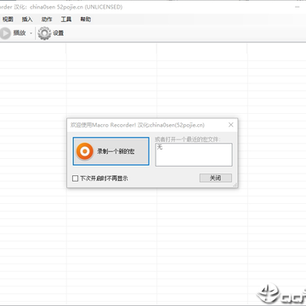Open the 插入 menu
Viewport: 306px width, 306px height.
[27, 20]
